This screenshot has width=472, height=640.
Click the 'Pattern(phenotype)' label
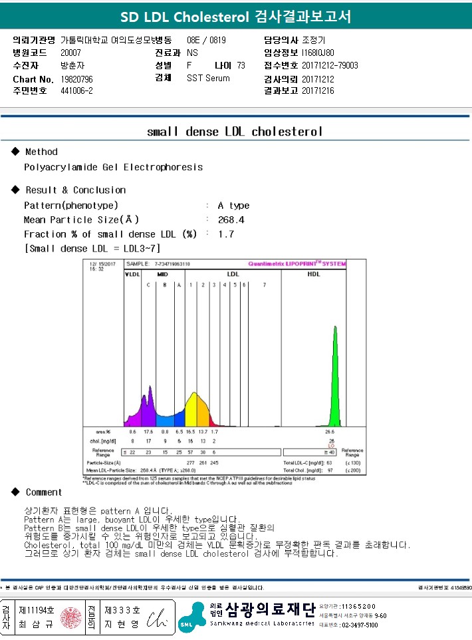[71, 206]
